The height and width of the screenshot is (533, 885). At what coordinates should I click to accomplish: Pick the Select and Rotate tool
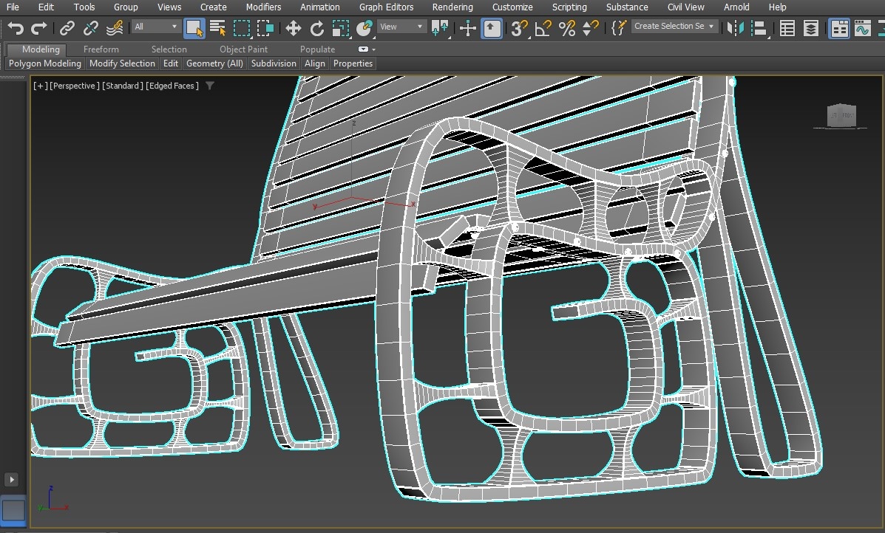(x=317, y=29)
